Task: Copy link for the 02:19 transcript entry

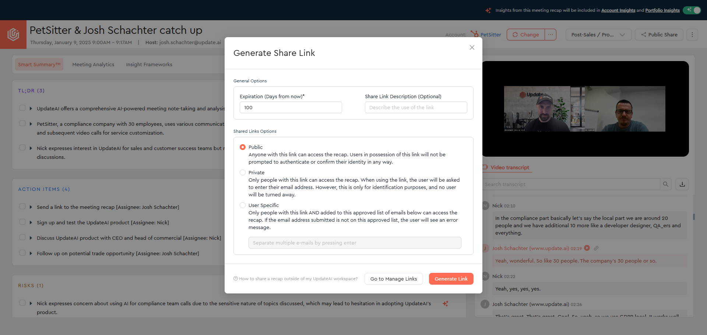Action: tap(596, 248)
